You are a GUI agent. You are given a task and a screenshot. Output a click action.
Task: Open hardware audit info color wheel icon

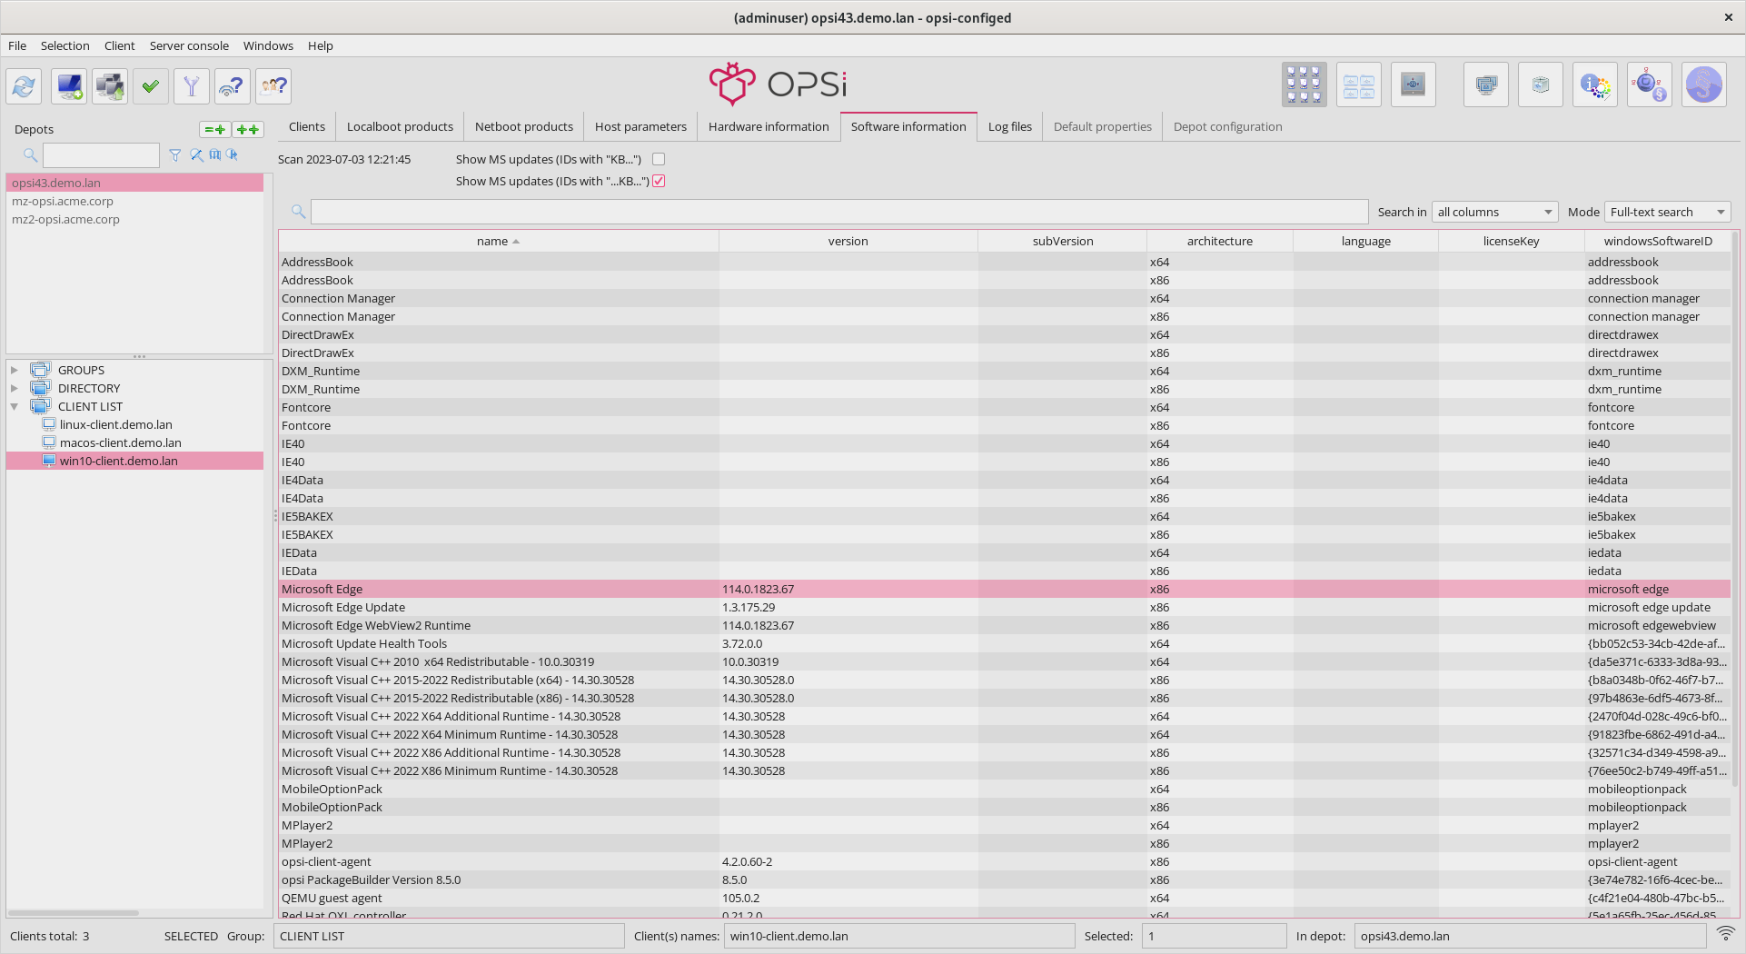1595,84
